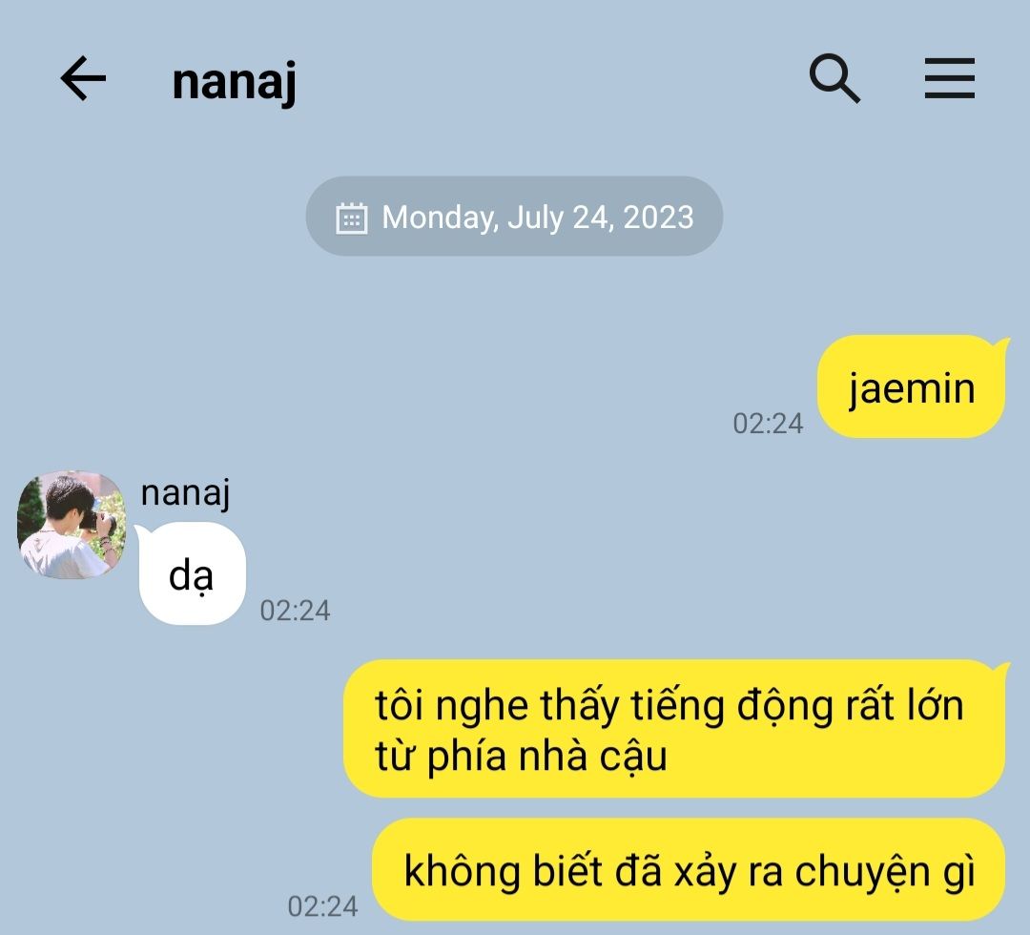Tap the 02:24 timestamp beside "dạ"
1030x935 pixels.
click(x=295, y=611)
